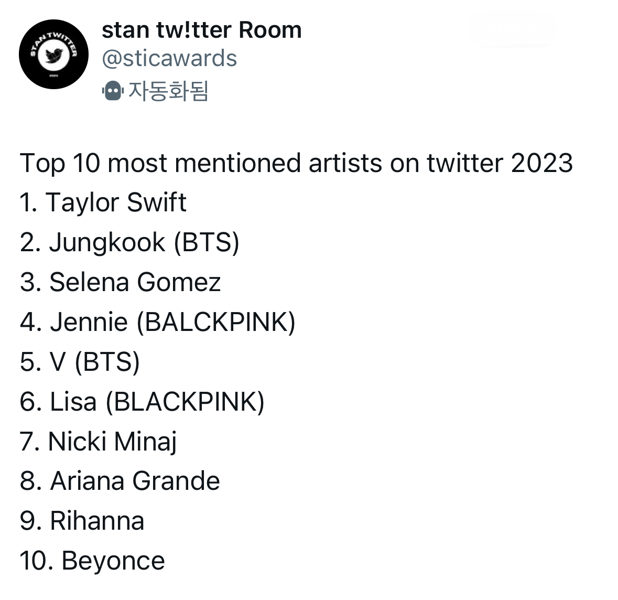The height and width of the screenshot is (600, 618).
Task: Click the Beyonce entry at number 10
Action: click(x=113, y=561)
